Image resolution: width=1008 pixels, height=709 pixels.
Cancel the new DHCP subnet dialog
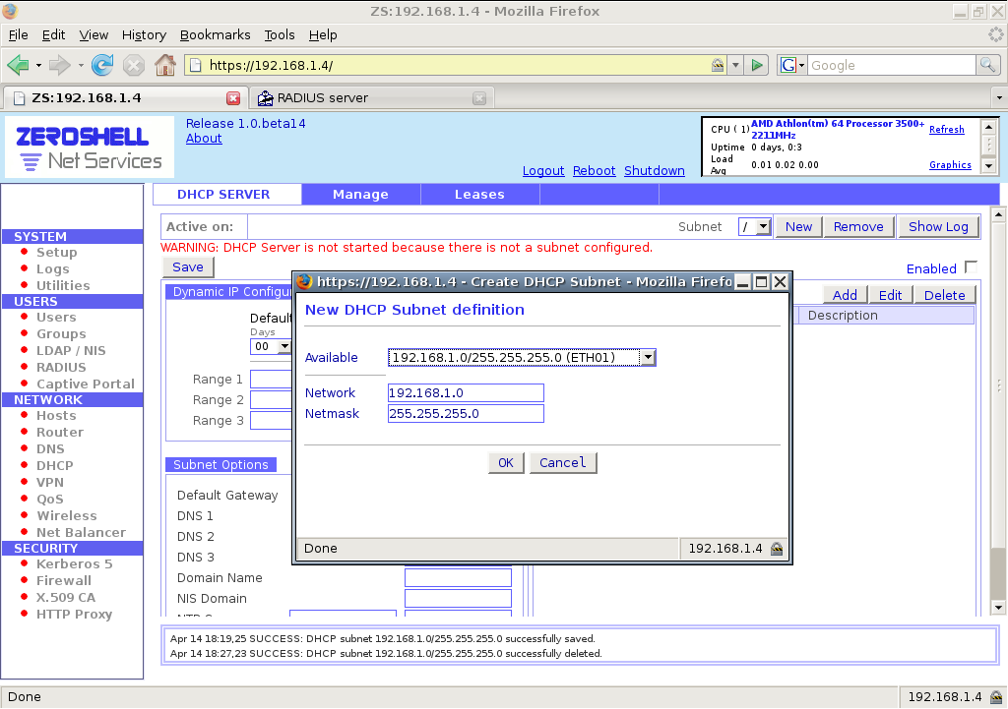coord(562,463)
